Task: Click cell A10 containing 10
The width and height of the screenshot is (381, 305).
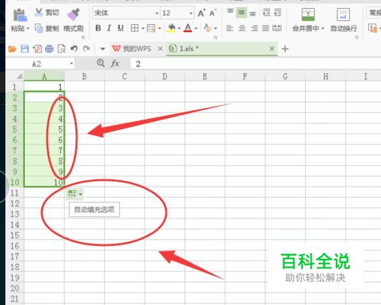Action: 44,182
